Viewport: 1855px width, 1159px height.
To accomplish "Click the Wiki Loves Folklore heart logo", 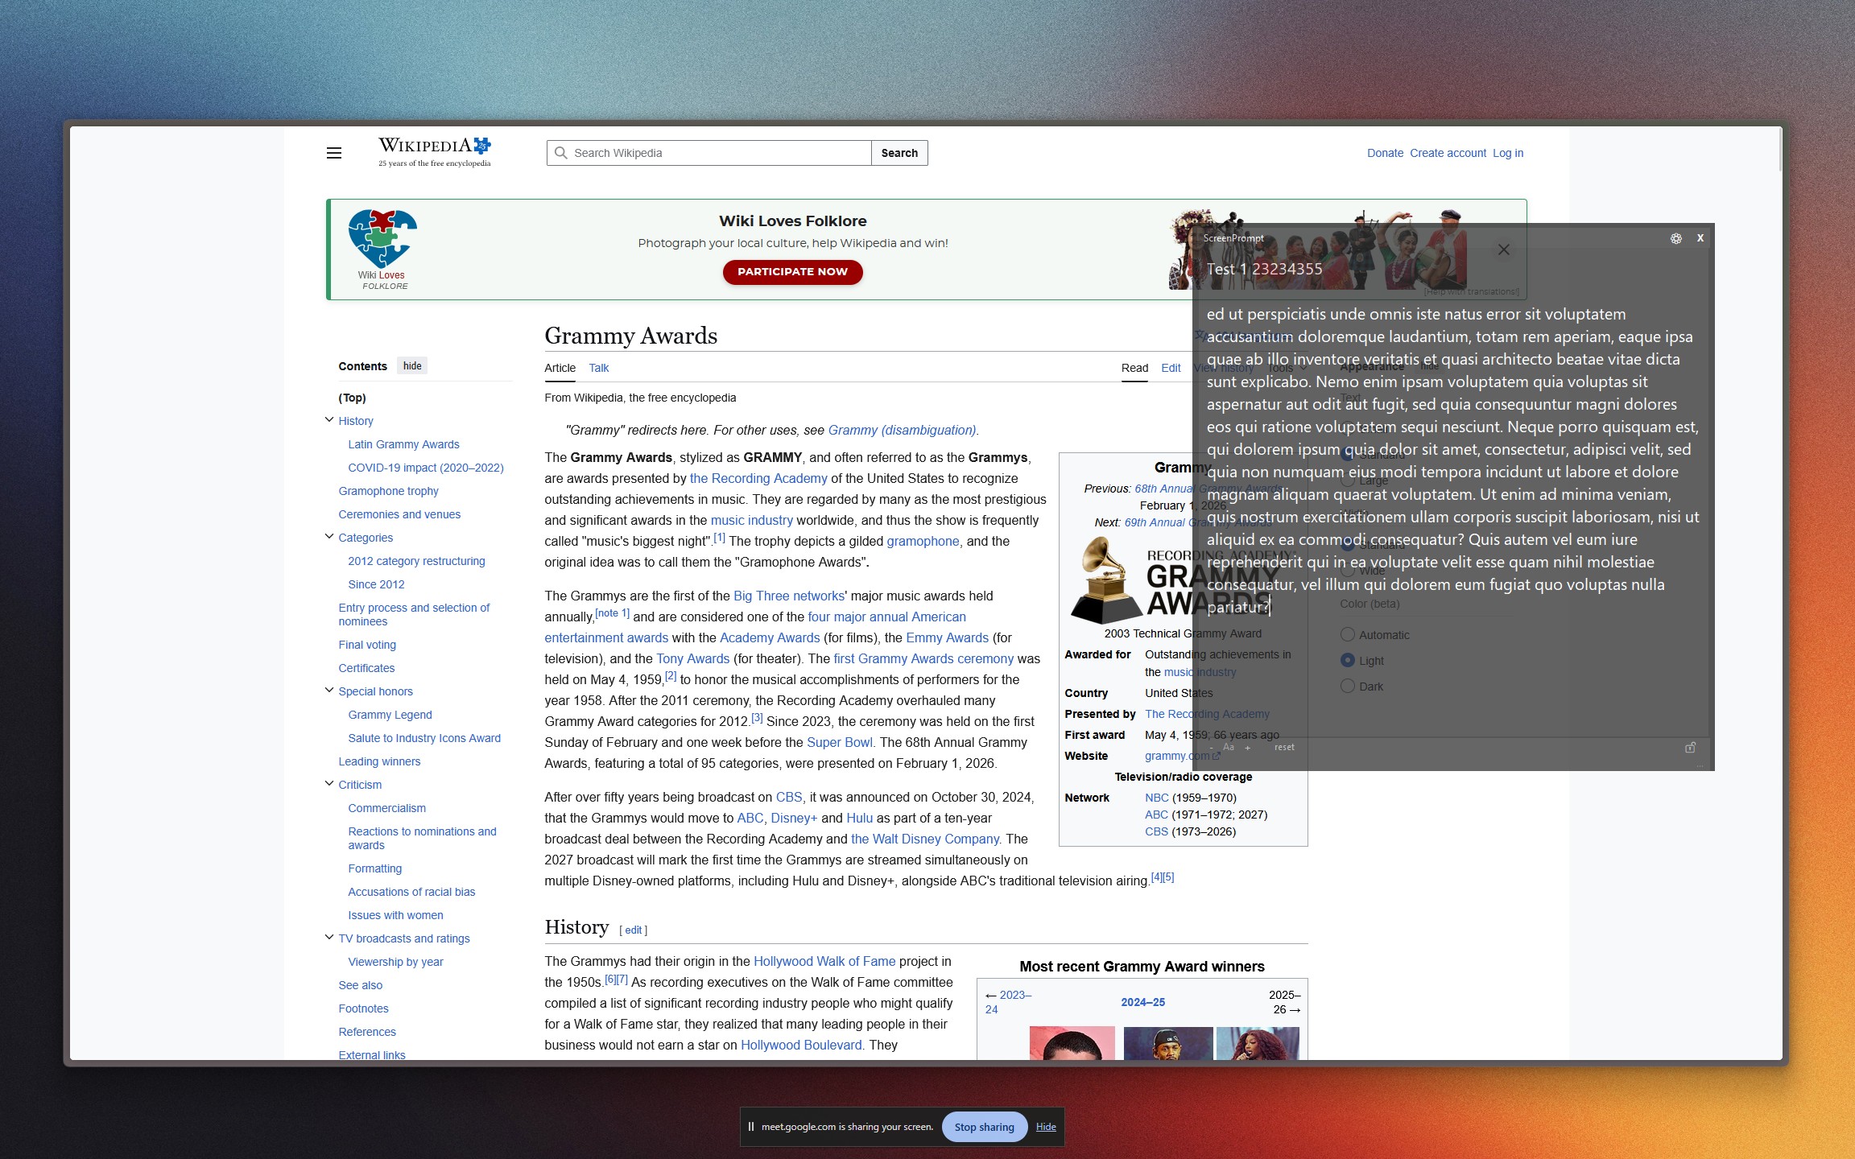I will click(382, 239).
